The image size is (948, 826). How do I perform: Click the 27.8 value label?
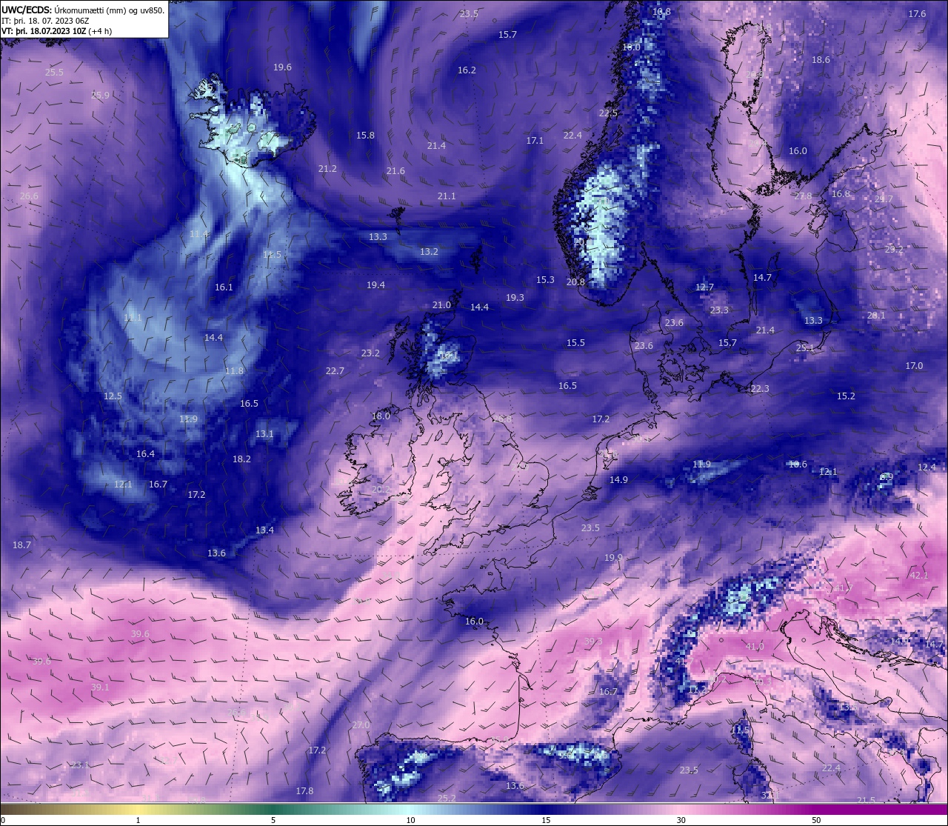click(803, 196)
